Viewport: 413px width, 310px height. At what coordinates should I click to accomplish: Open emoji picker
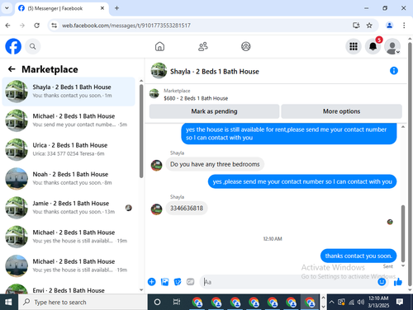pyautogui.click(x=382, y=282)
